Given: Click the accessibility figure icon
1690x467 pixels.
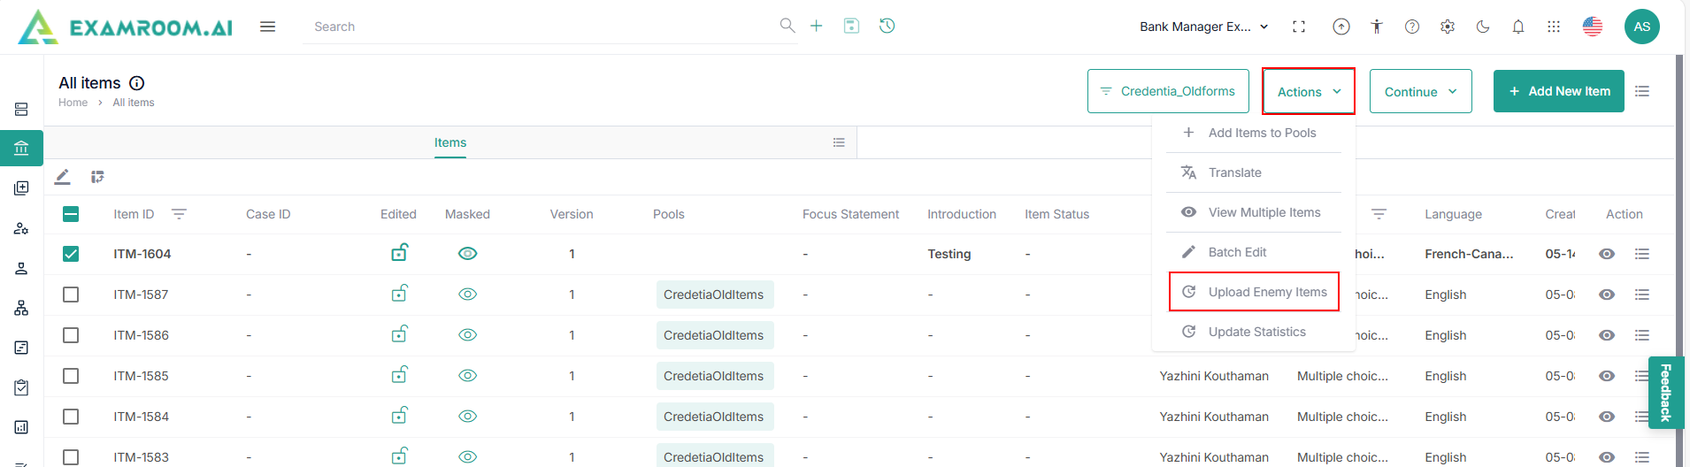Looking at the screenshot, I should click(1377, 27).
